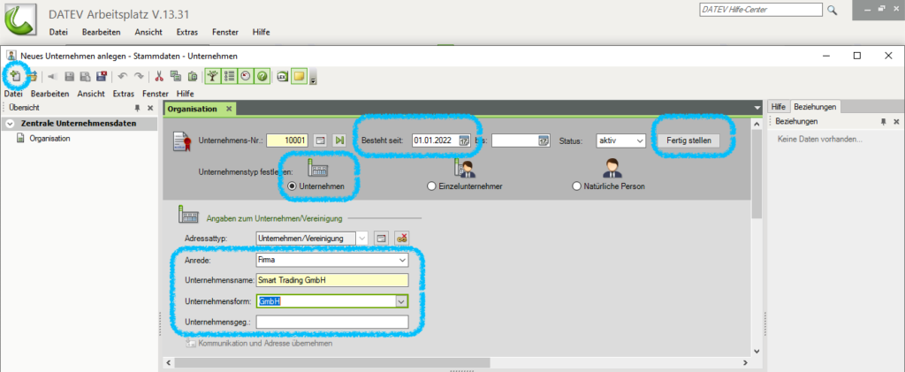Click the save-as toolbar icon
Viewport: 905px width, 372px height.
pos(85,76)
